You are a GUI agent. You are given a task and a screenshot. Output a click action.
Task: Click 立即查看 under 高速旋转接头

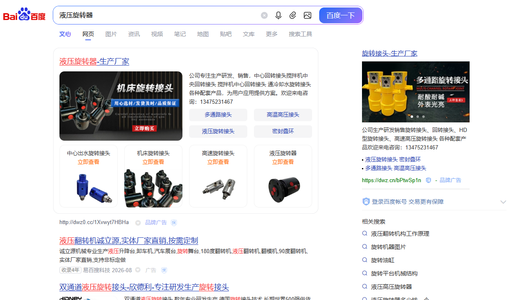[218, 162]
